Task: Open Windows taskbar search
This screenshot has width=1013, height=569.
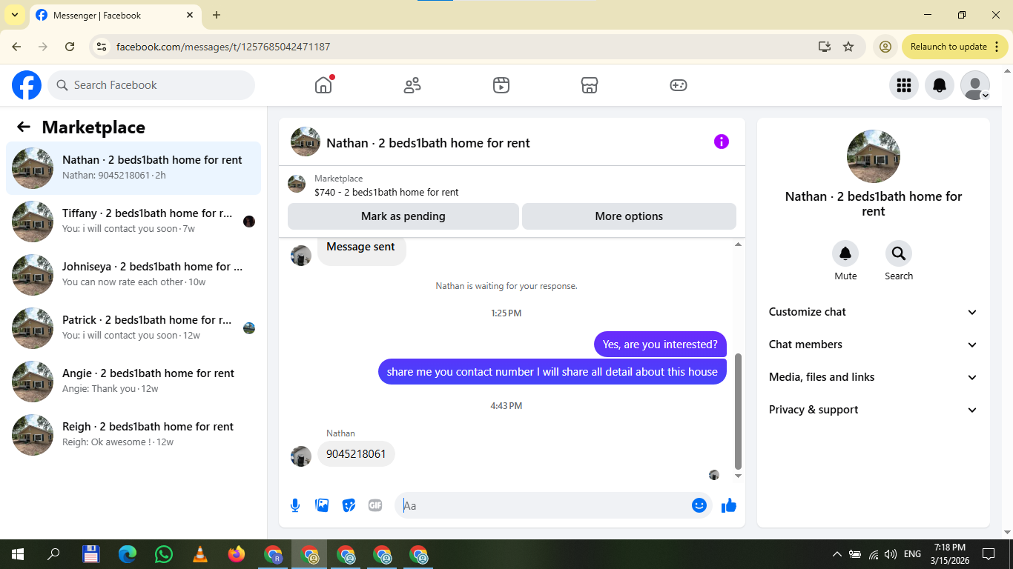Action: (53, 554)
